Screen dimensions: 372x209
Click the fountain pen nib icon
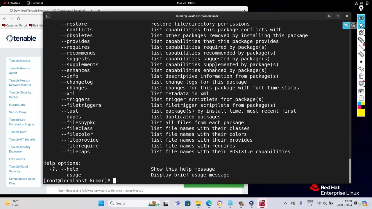pyautogui.click(x=361, y=9)
